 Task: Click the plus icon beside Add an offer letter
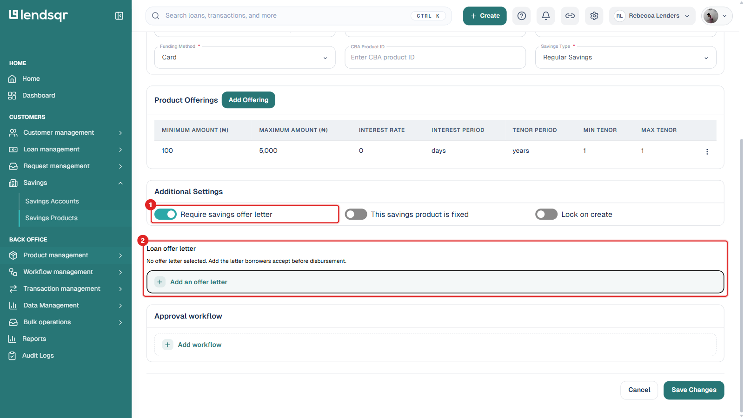(160, 282)
